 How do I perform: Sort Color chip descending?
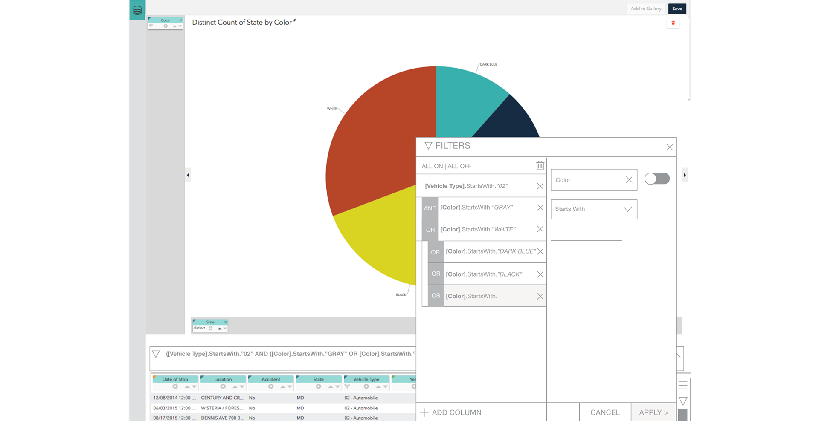pyautogui.click(x=180, y=26)
